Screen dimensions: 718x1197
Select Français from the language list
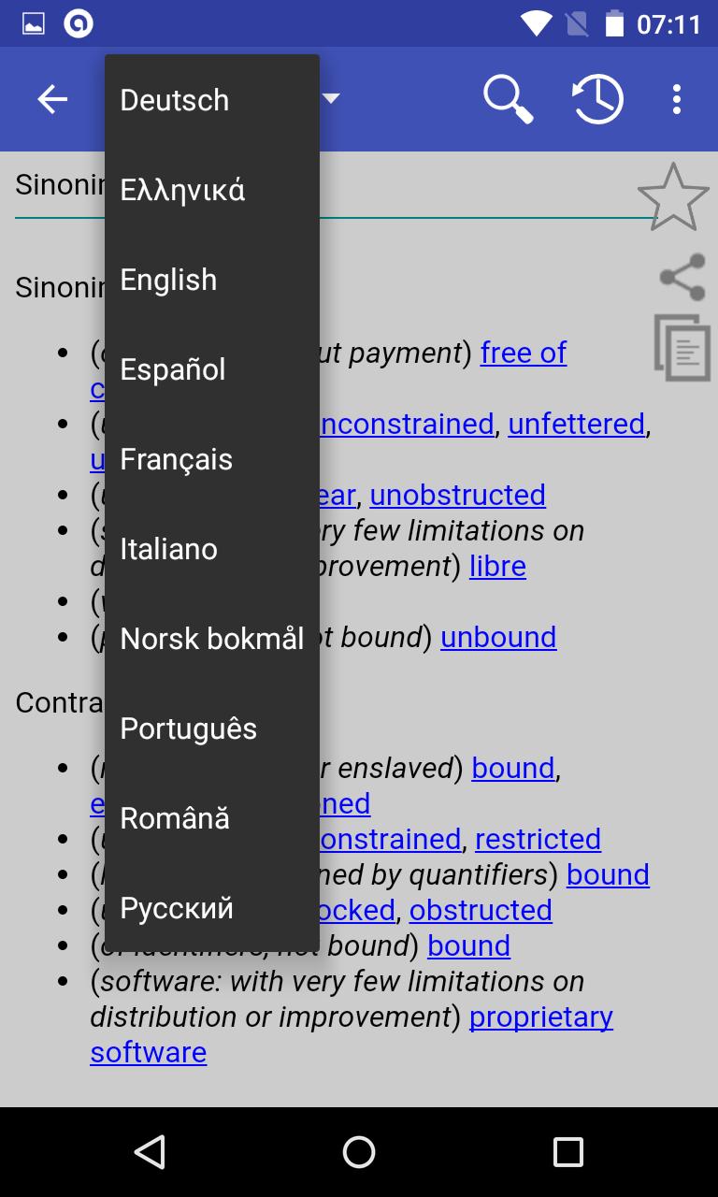coord(177,459)
